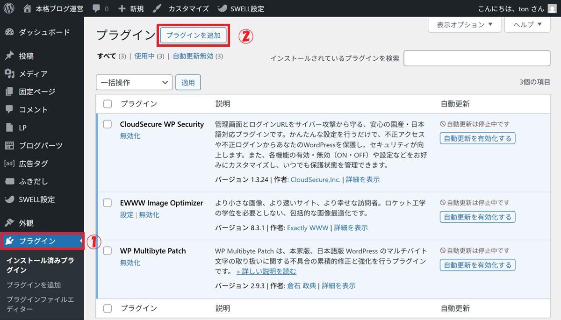The width and height of the screenshot is (561, 320).
Task: Click the プラグインを追加 button beside the title
Action: tap(194, 36)
